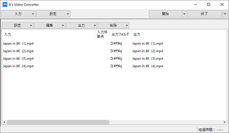Click the 開始 button
This screenshot has height=133, width=229.
[165, 14]
